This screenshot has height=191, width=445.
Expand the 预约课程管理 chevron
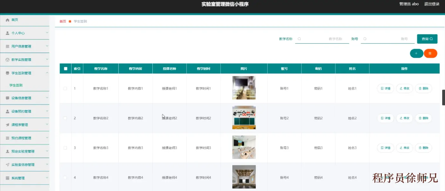tap(47, 138)
